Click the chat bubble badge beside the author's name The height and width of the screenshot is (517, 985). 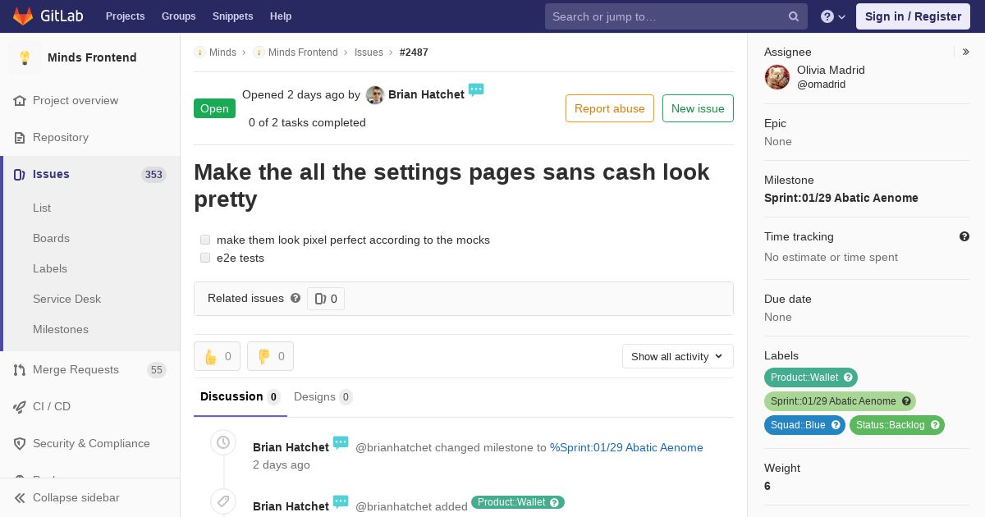[x=476, y=89]
